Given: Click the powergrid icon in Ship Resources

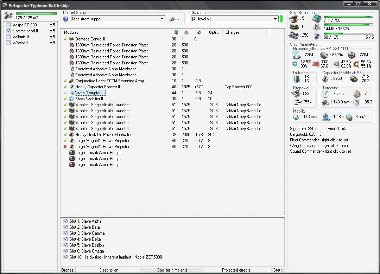Looking at the screenshot, I should (317, 27).
